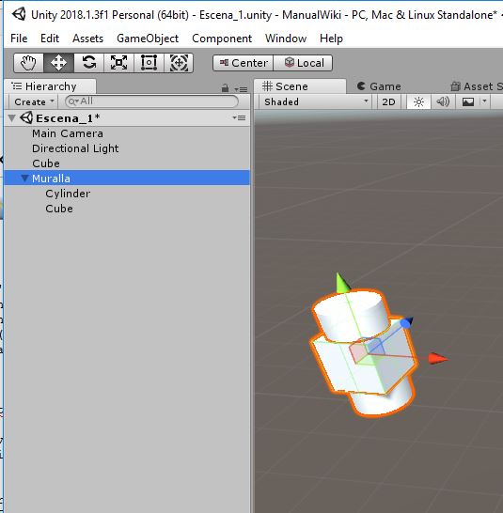
Task: Toggle pivot mode Center button
Action: 243,63
